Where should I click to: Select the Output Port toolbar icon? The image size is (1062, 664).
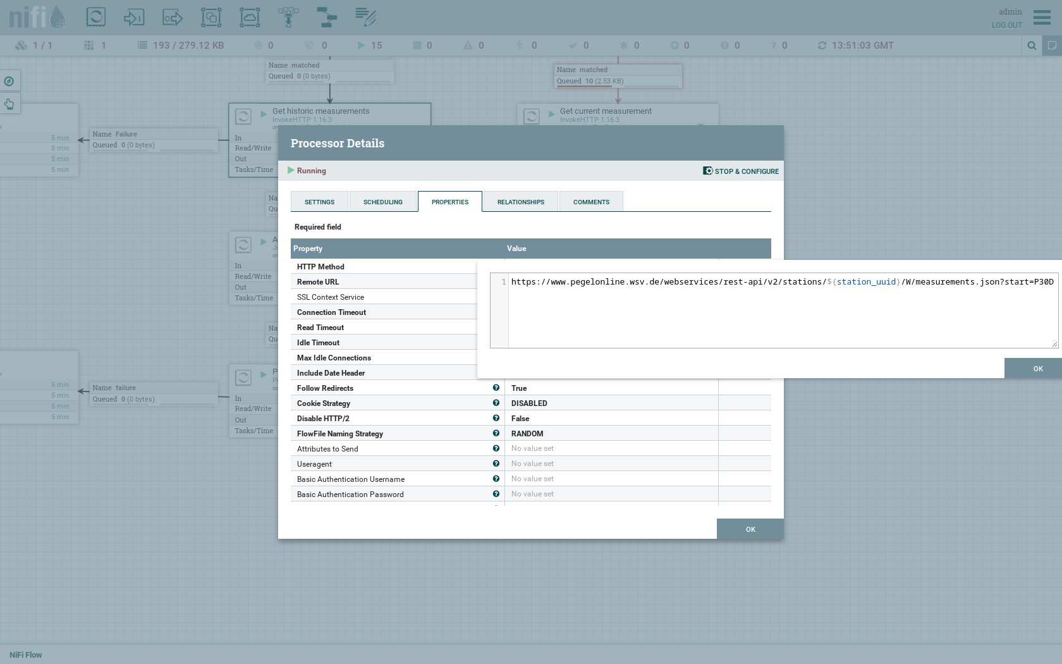point(173,17)
